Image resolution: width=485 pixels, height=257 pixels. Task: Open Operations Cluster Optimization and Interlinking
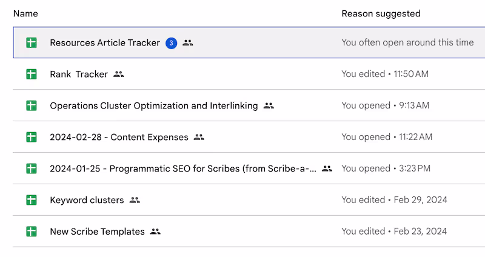click(154, 105)
